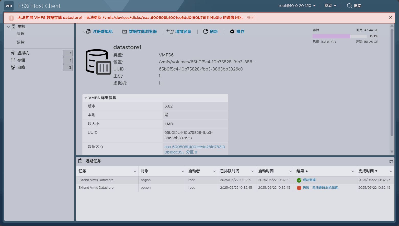Open Task (任务) column dropdown
This screenshot has height=226, width=399.
click(x=135, y=171)
